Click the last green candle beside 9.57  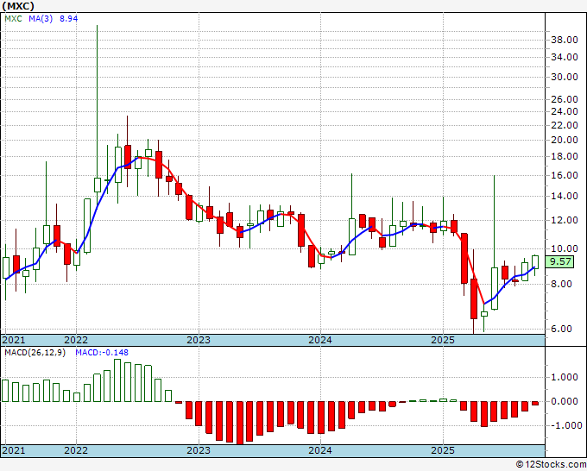(x=535, y=261)
